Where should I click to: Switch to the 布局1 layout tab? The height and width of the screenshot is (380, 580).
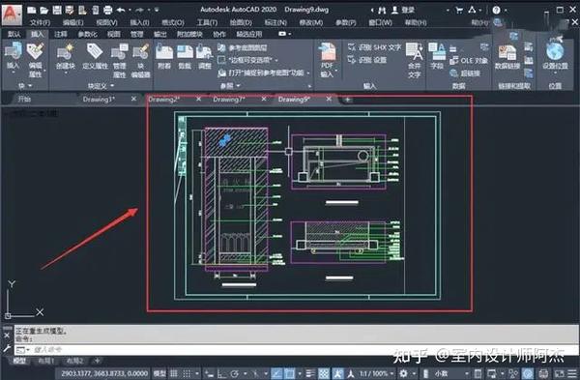[46, 361]
